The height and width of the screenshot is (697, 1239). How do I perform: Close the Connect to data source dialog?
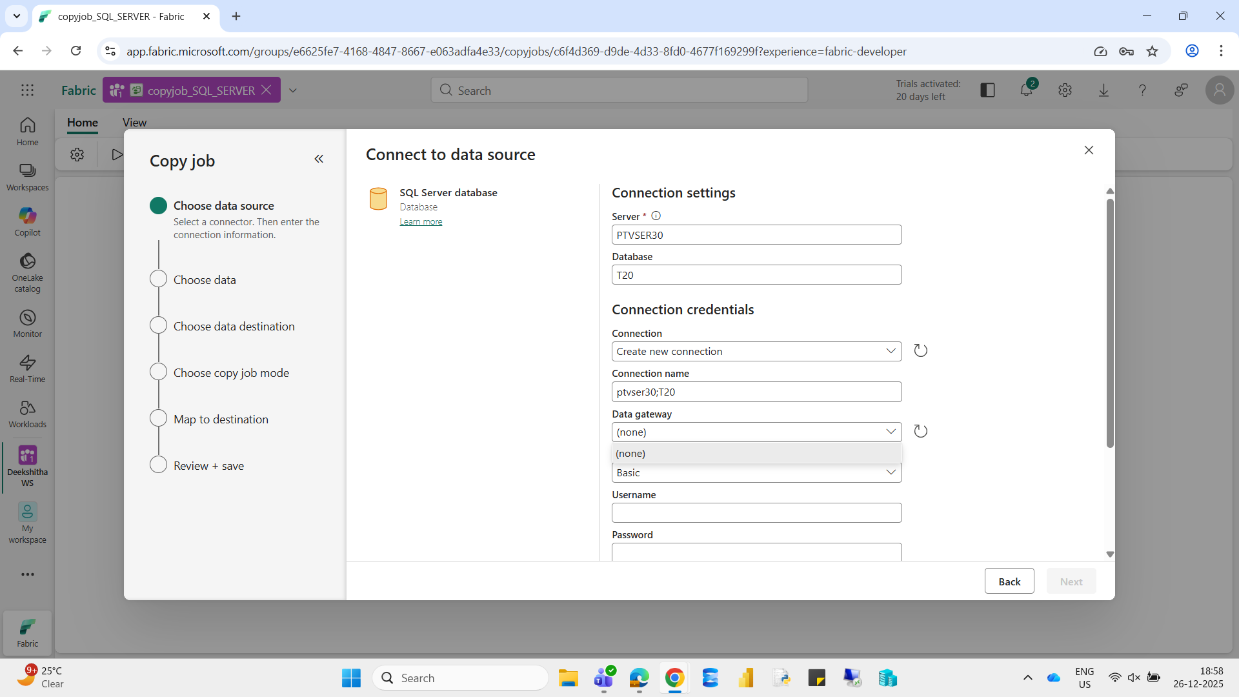[x=1089, y=150]
